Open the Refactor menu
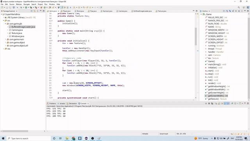This screenshot has height=141, width=250. pyautogui.click(x=19, y=4)
